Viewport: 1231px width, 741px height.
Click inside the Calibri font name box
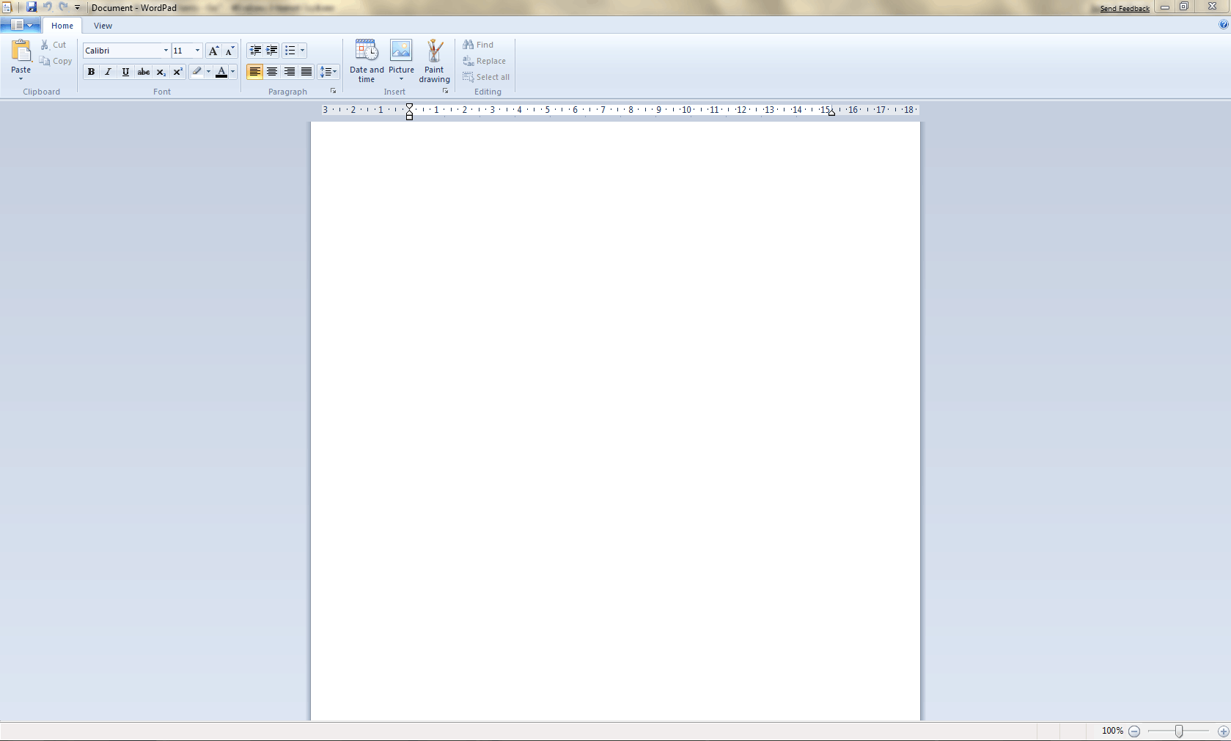pos(122,51)
